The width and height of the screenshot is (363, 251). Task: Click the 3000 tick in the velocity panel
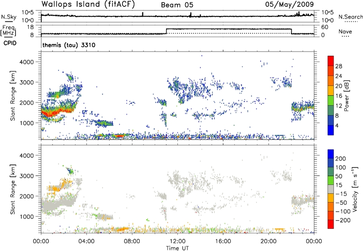tap(27, 176)
